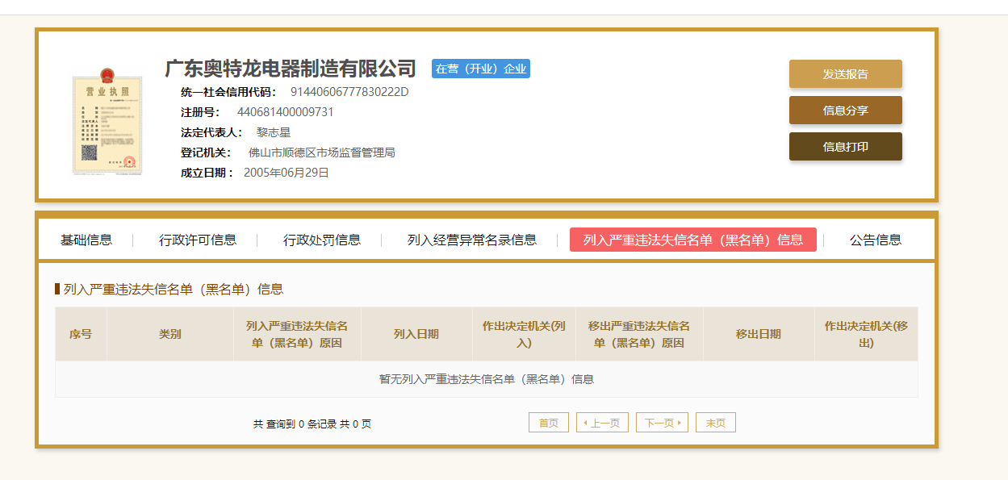
Task: Switch to the 基础信息 tab
Action: coord(86,240)
